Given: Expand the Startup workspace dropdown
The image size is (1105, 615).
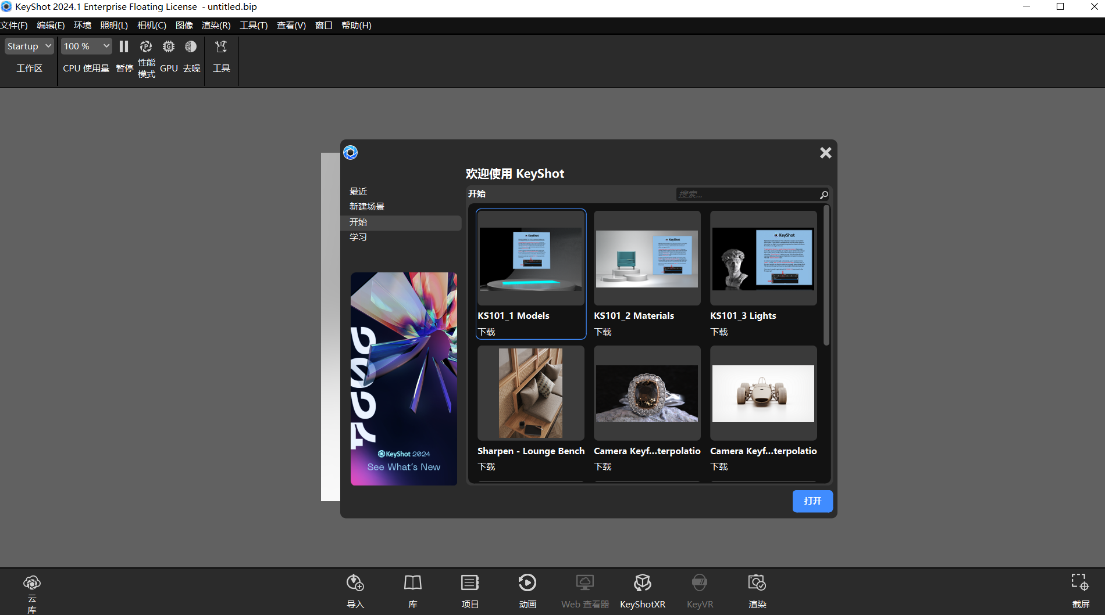Looking at the screenshot, I should pos(30,46).
